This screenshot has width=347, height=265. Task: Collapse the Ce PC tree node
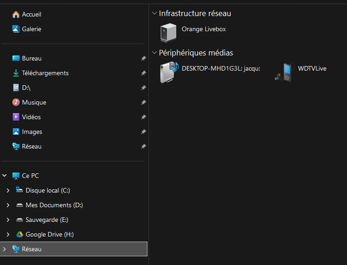coord(5,176)
